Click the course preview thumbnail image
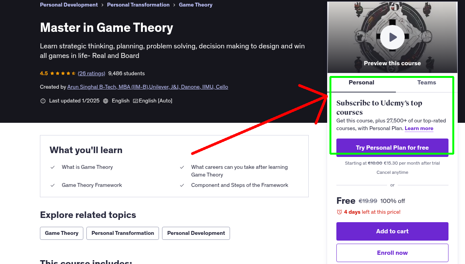This screenshot has width=465, height=264. click(x=392, y=37)
